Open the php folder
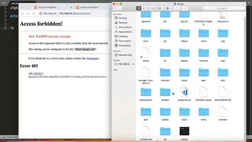Image resolution: width=252 pixels, height=142 pixels. pyautogui.click(x=223, y=73)
